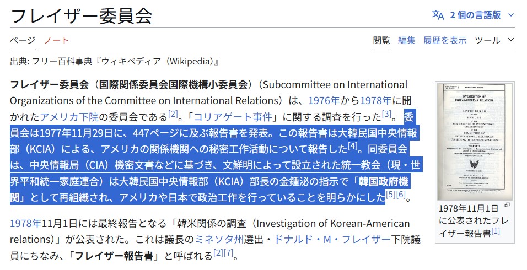Click the enlarge icon beside the image caption

[x=508, y=204]
